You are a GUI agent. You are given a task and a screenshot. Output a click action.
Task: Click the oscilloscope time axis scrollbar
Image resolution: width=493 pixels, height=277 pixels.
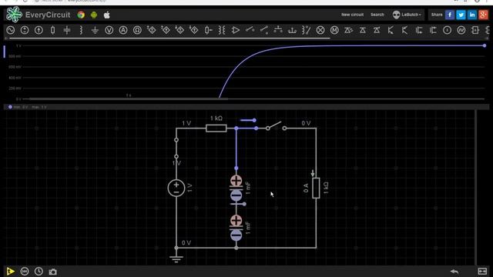(x=129, y=98)
